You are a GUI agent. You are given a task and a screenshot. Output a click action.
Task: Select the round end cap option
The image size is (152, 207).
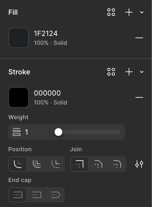point(56,195)
